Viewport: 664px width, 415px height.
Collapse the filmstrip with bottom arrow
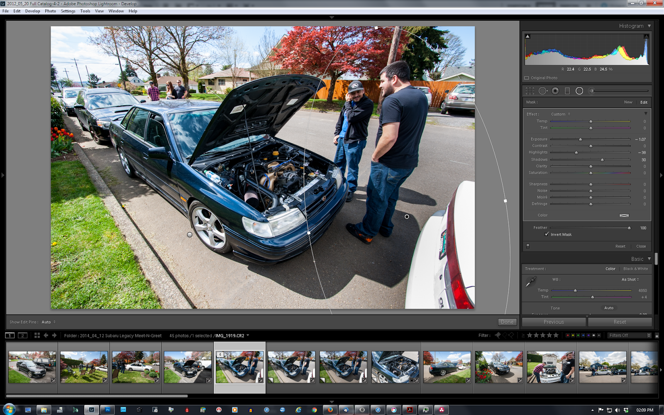click(332, 402)
